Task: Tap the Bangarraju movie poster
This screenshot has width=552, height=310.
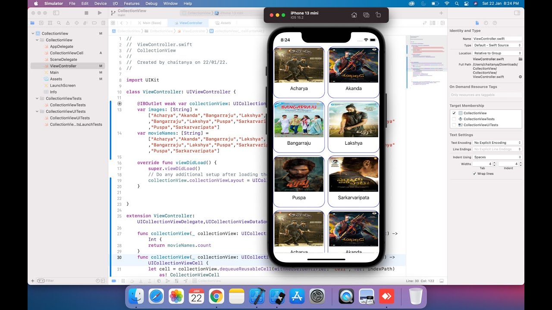Action: (299, 120)
